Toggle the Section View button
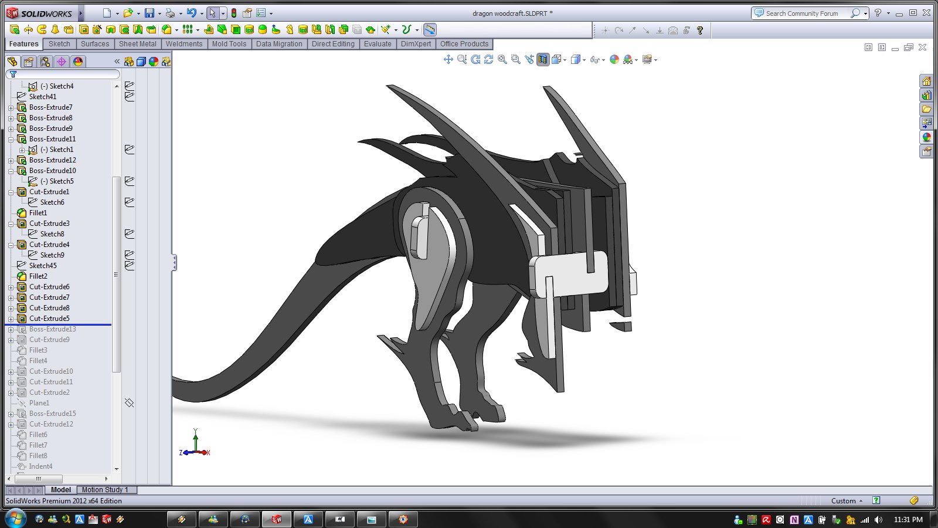The image size is (938, 528). (x=543, y=59)
